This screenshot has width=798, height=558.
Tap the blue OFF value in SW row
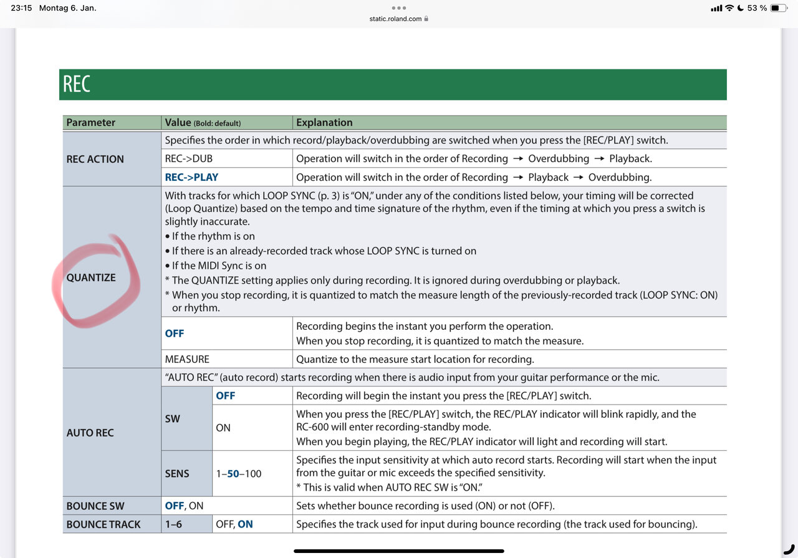pyautogui.click(x=226, y=395)
